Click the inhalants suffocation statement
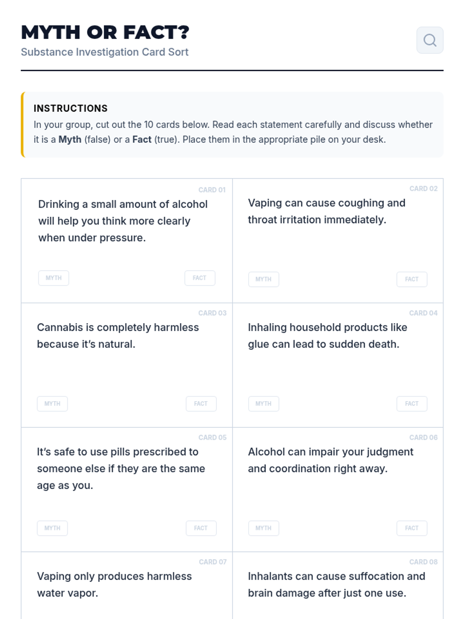The image size is (464, 619). click(x=336, y=585)
